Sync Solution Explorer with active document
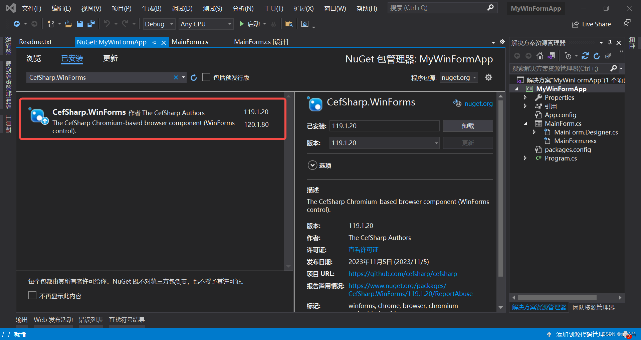 pos(551,56)
